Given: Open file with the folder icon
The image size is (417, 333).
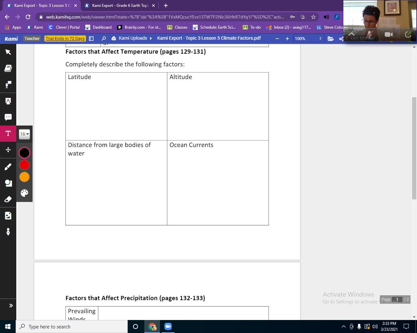Looking at the screenshot, I should (x=330, y=38).
